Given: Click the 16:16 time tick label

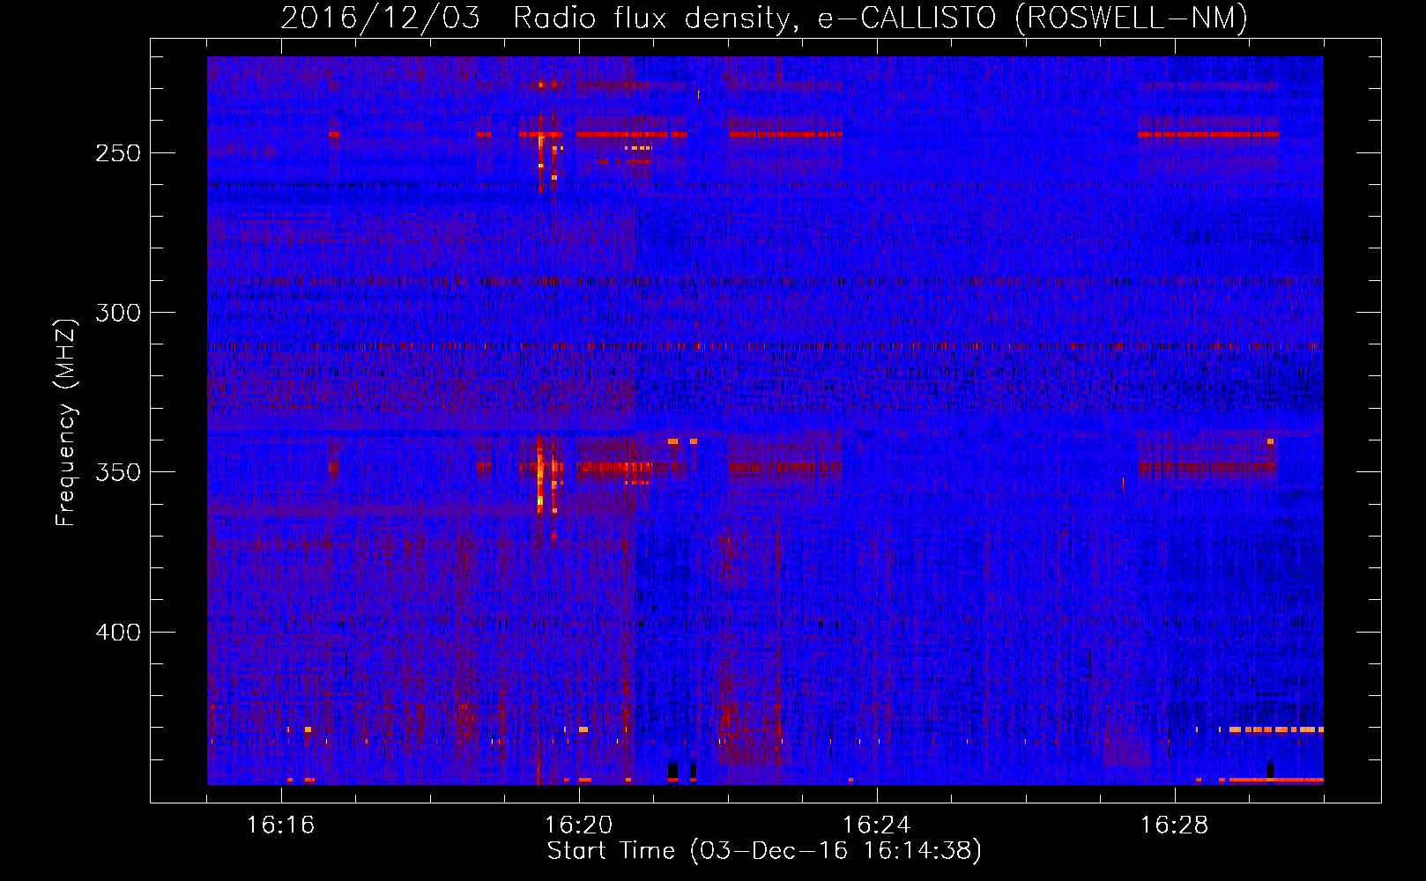Looking at the screenshot, I should 281,825.
